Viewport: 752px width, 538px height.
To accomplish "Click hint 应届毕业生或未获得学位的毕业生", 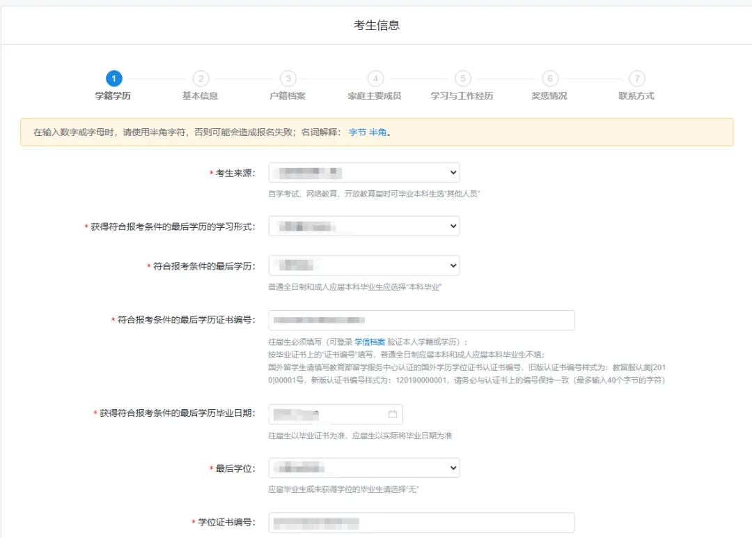I will [343, 489].
